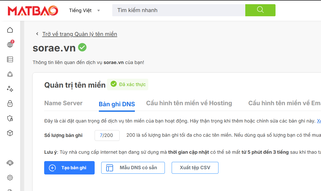Open the padlock SSL icon in sidebar
321x191 pixels.
coord(10,103)
